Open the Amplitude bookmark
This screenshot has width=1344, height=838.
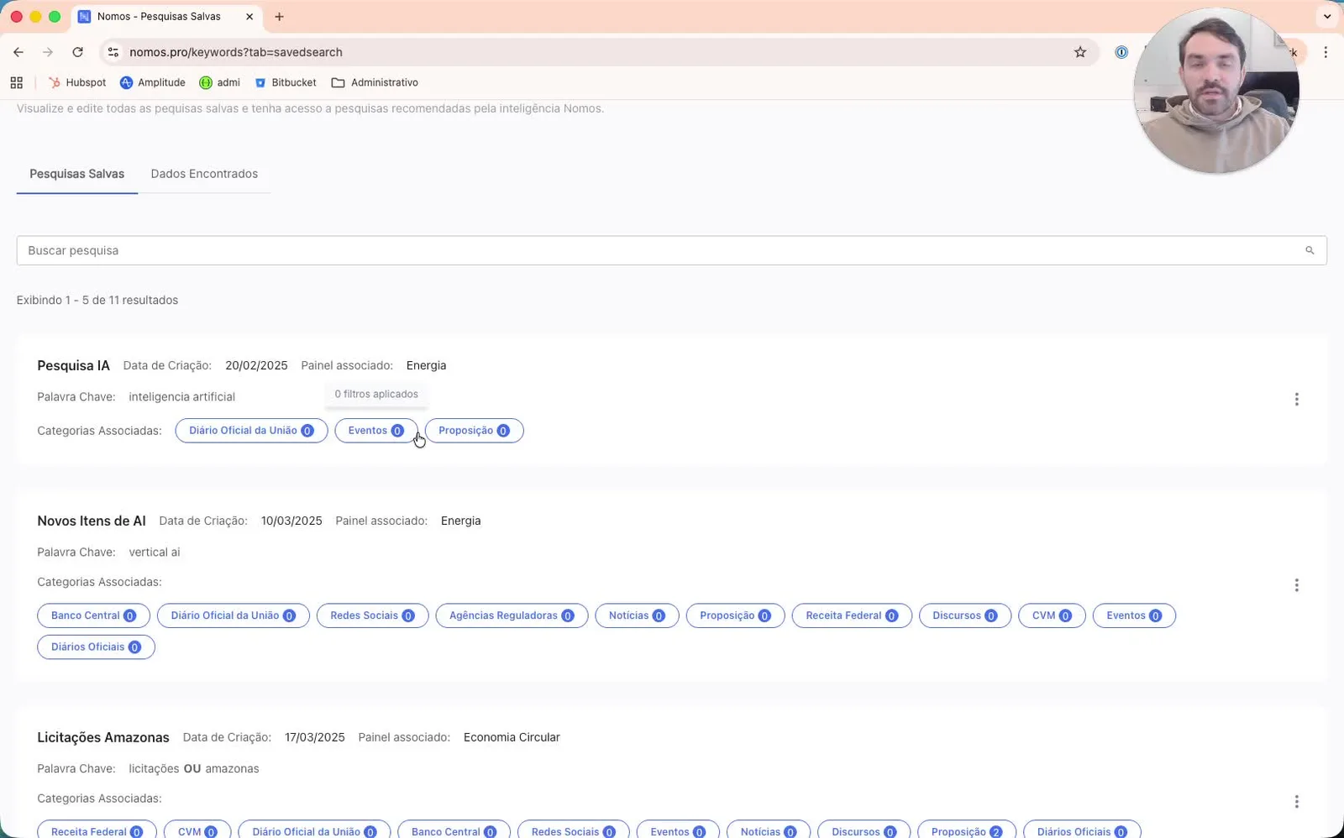pyautogui.click(x=153, y=82)
